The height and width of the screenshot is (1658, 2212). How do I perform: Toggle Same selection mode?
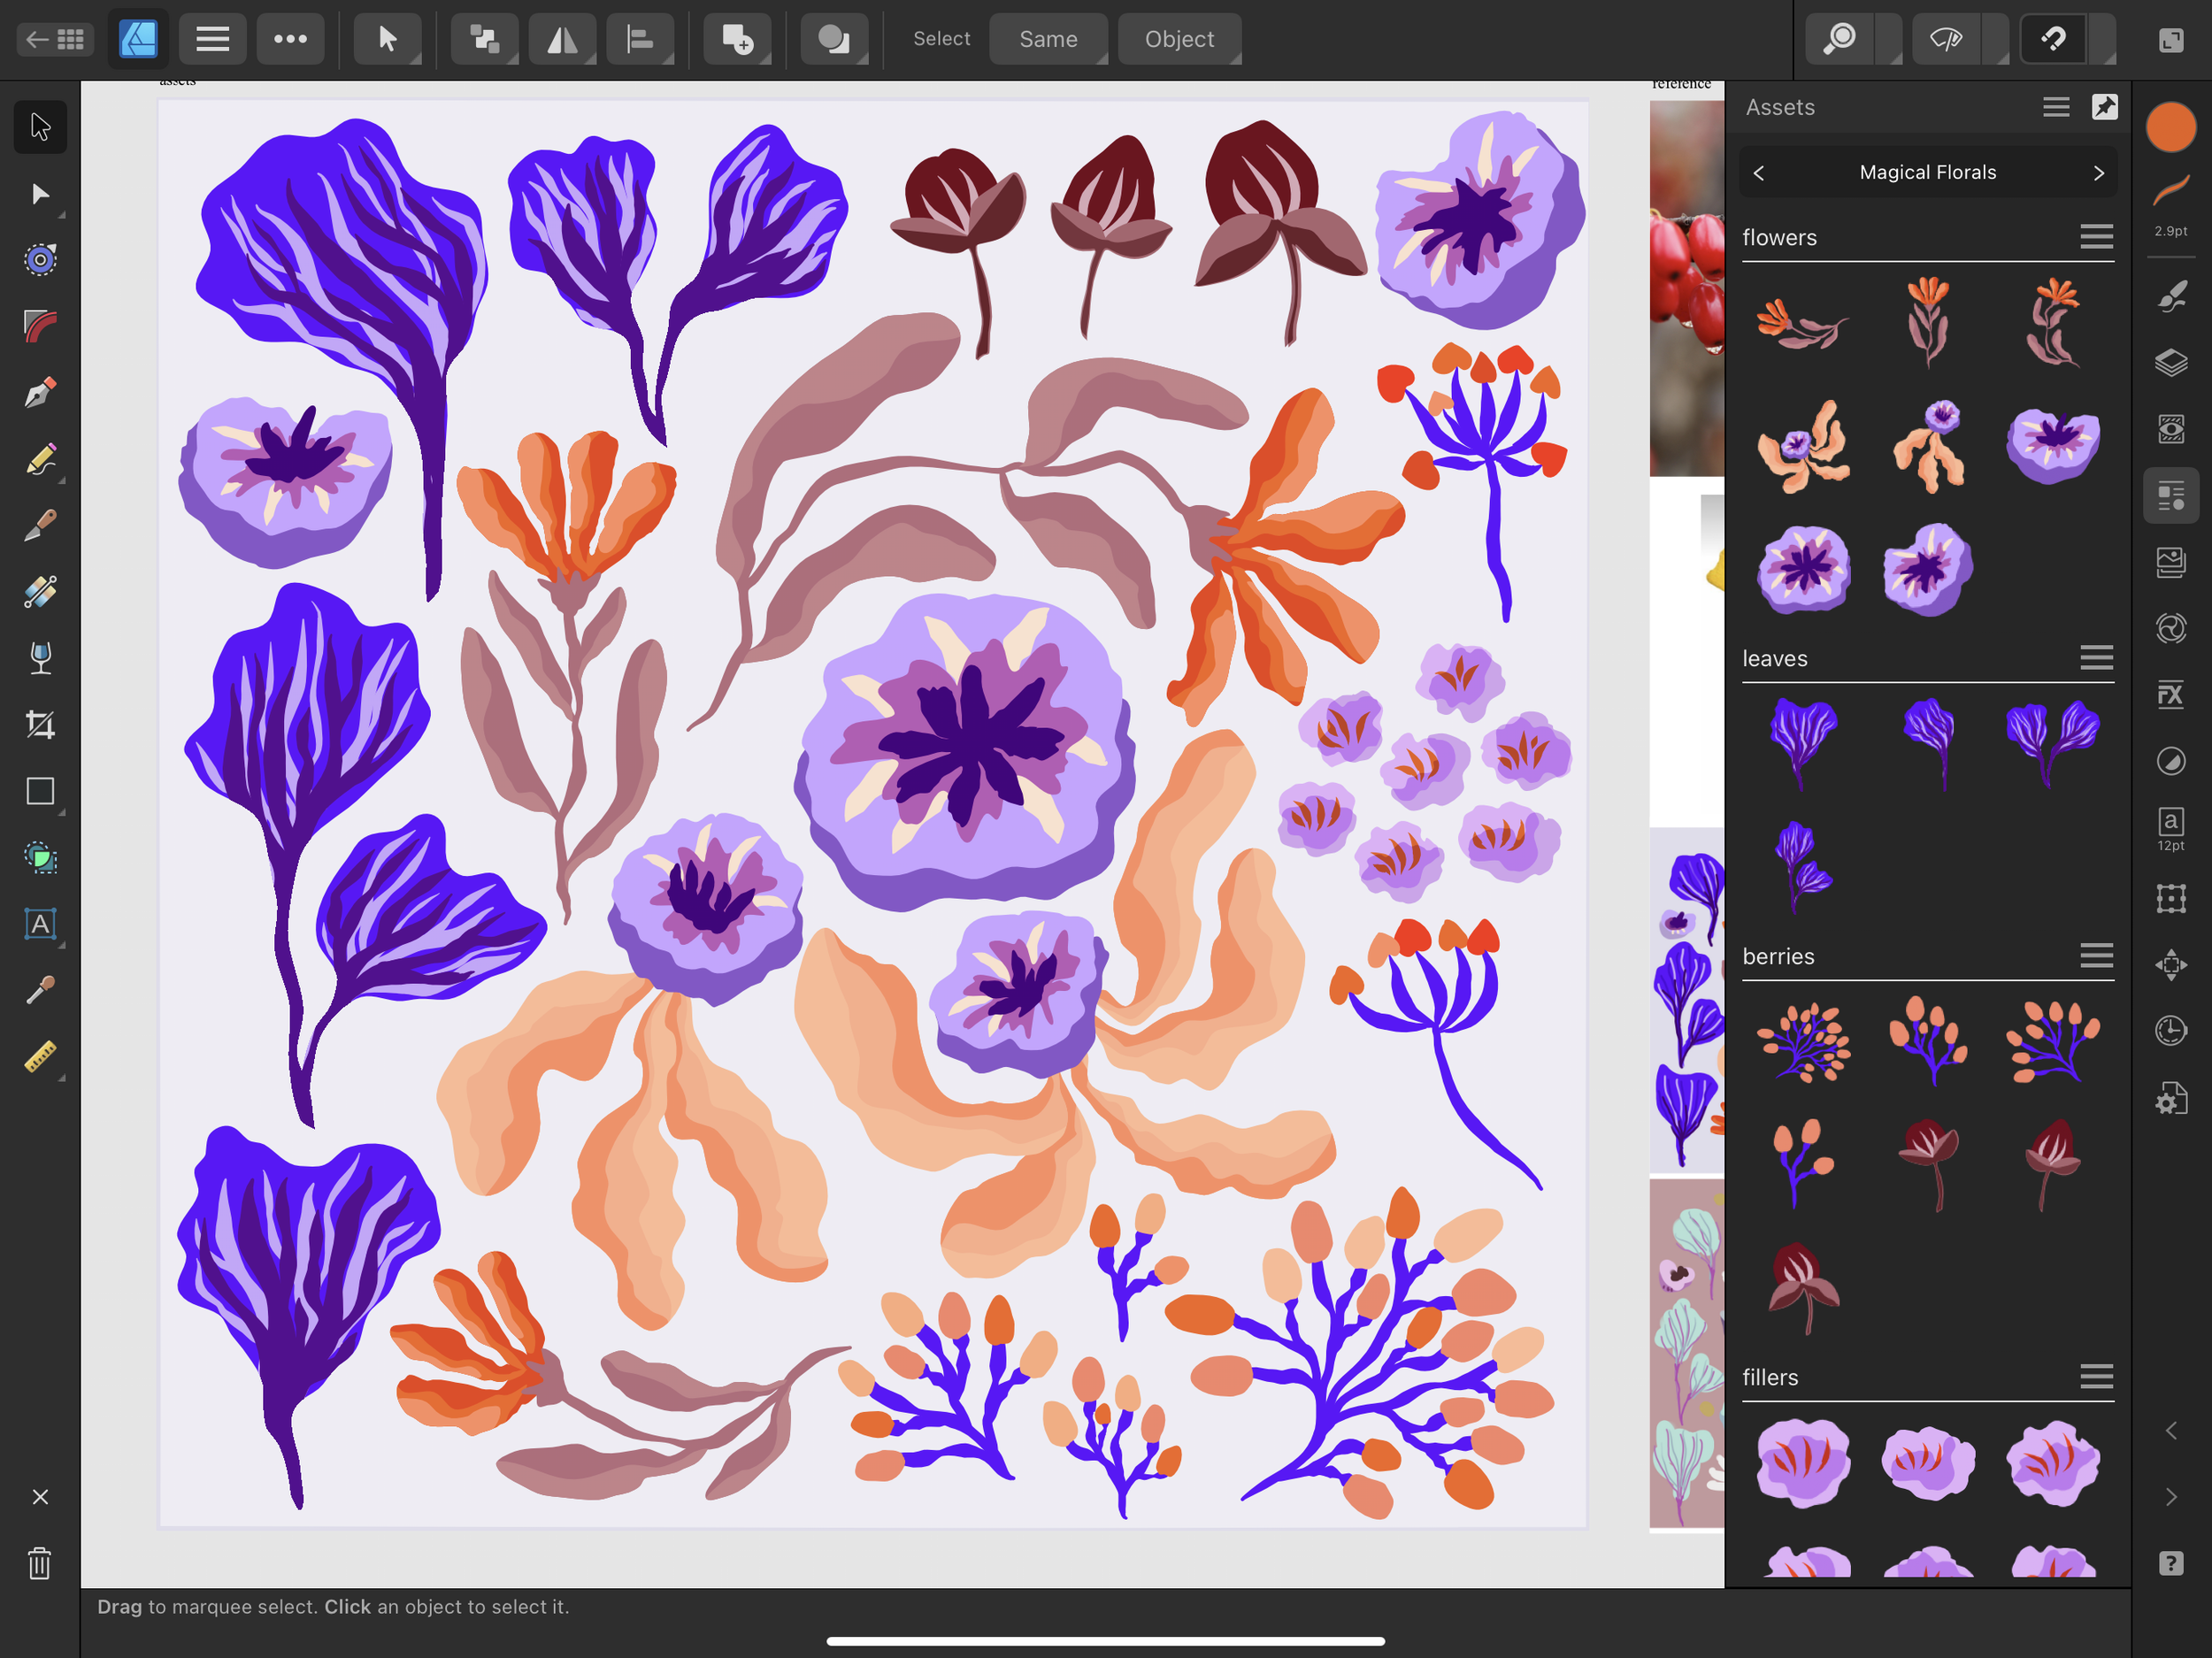tap(1048, 39)
